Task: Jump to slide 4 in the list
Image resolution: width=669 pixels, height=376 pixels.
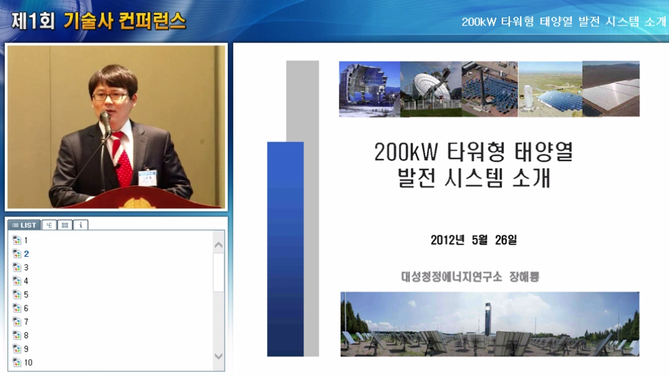Action: 26,281
